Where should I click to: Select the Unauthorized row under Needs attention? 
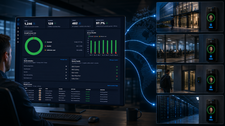45,69
